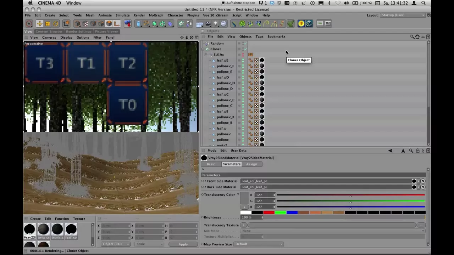Image resolution: width=454 pixels, height=255 pixels.
Task: Expand Back Side Material section
Action: coord(205,187)
